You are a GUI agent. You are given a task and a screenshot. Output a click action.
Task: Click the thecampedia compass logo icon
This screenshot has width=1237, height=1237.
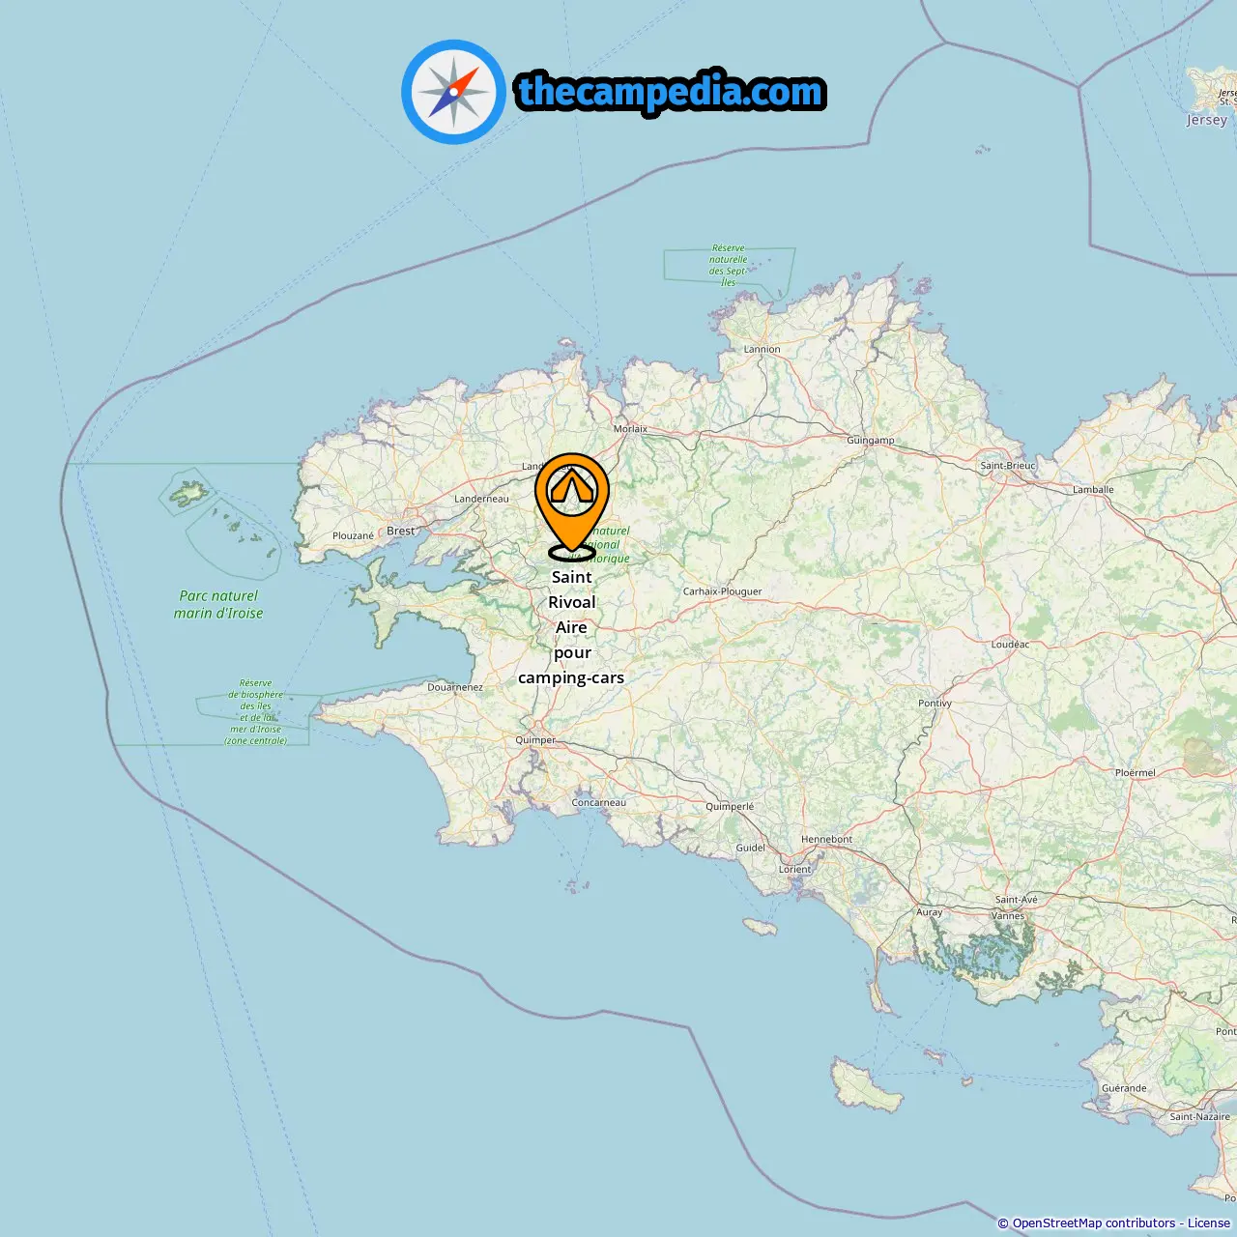453,92
